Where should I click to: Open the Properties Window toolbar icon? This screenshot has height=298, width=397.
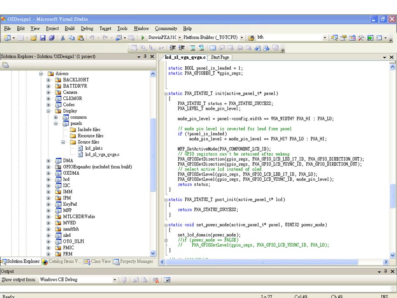point(343,38)
